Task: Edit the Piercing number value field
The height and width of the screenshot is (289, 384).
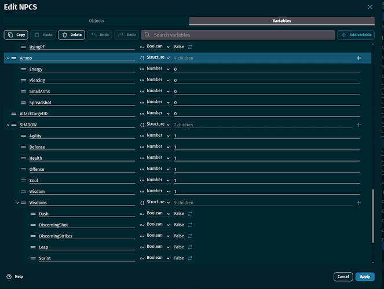Action: (x=267, y=81)
